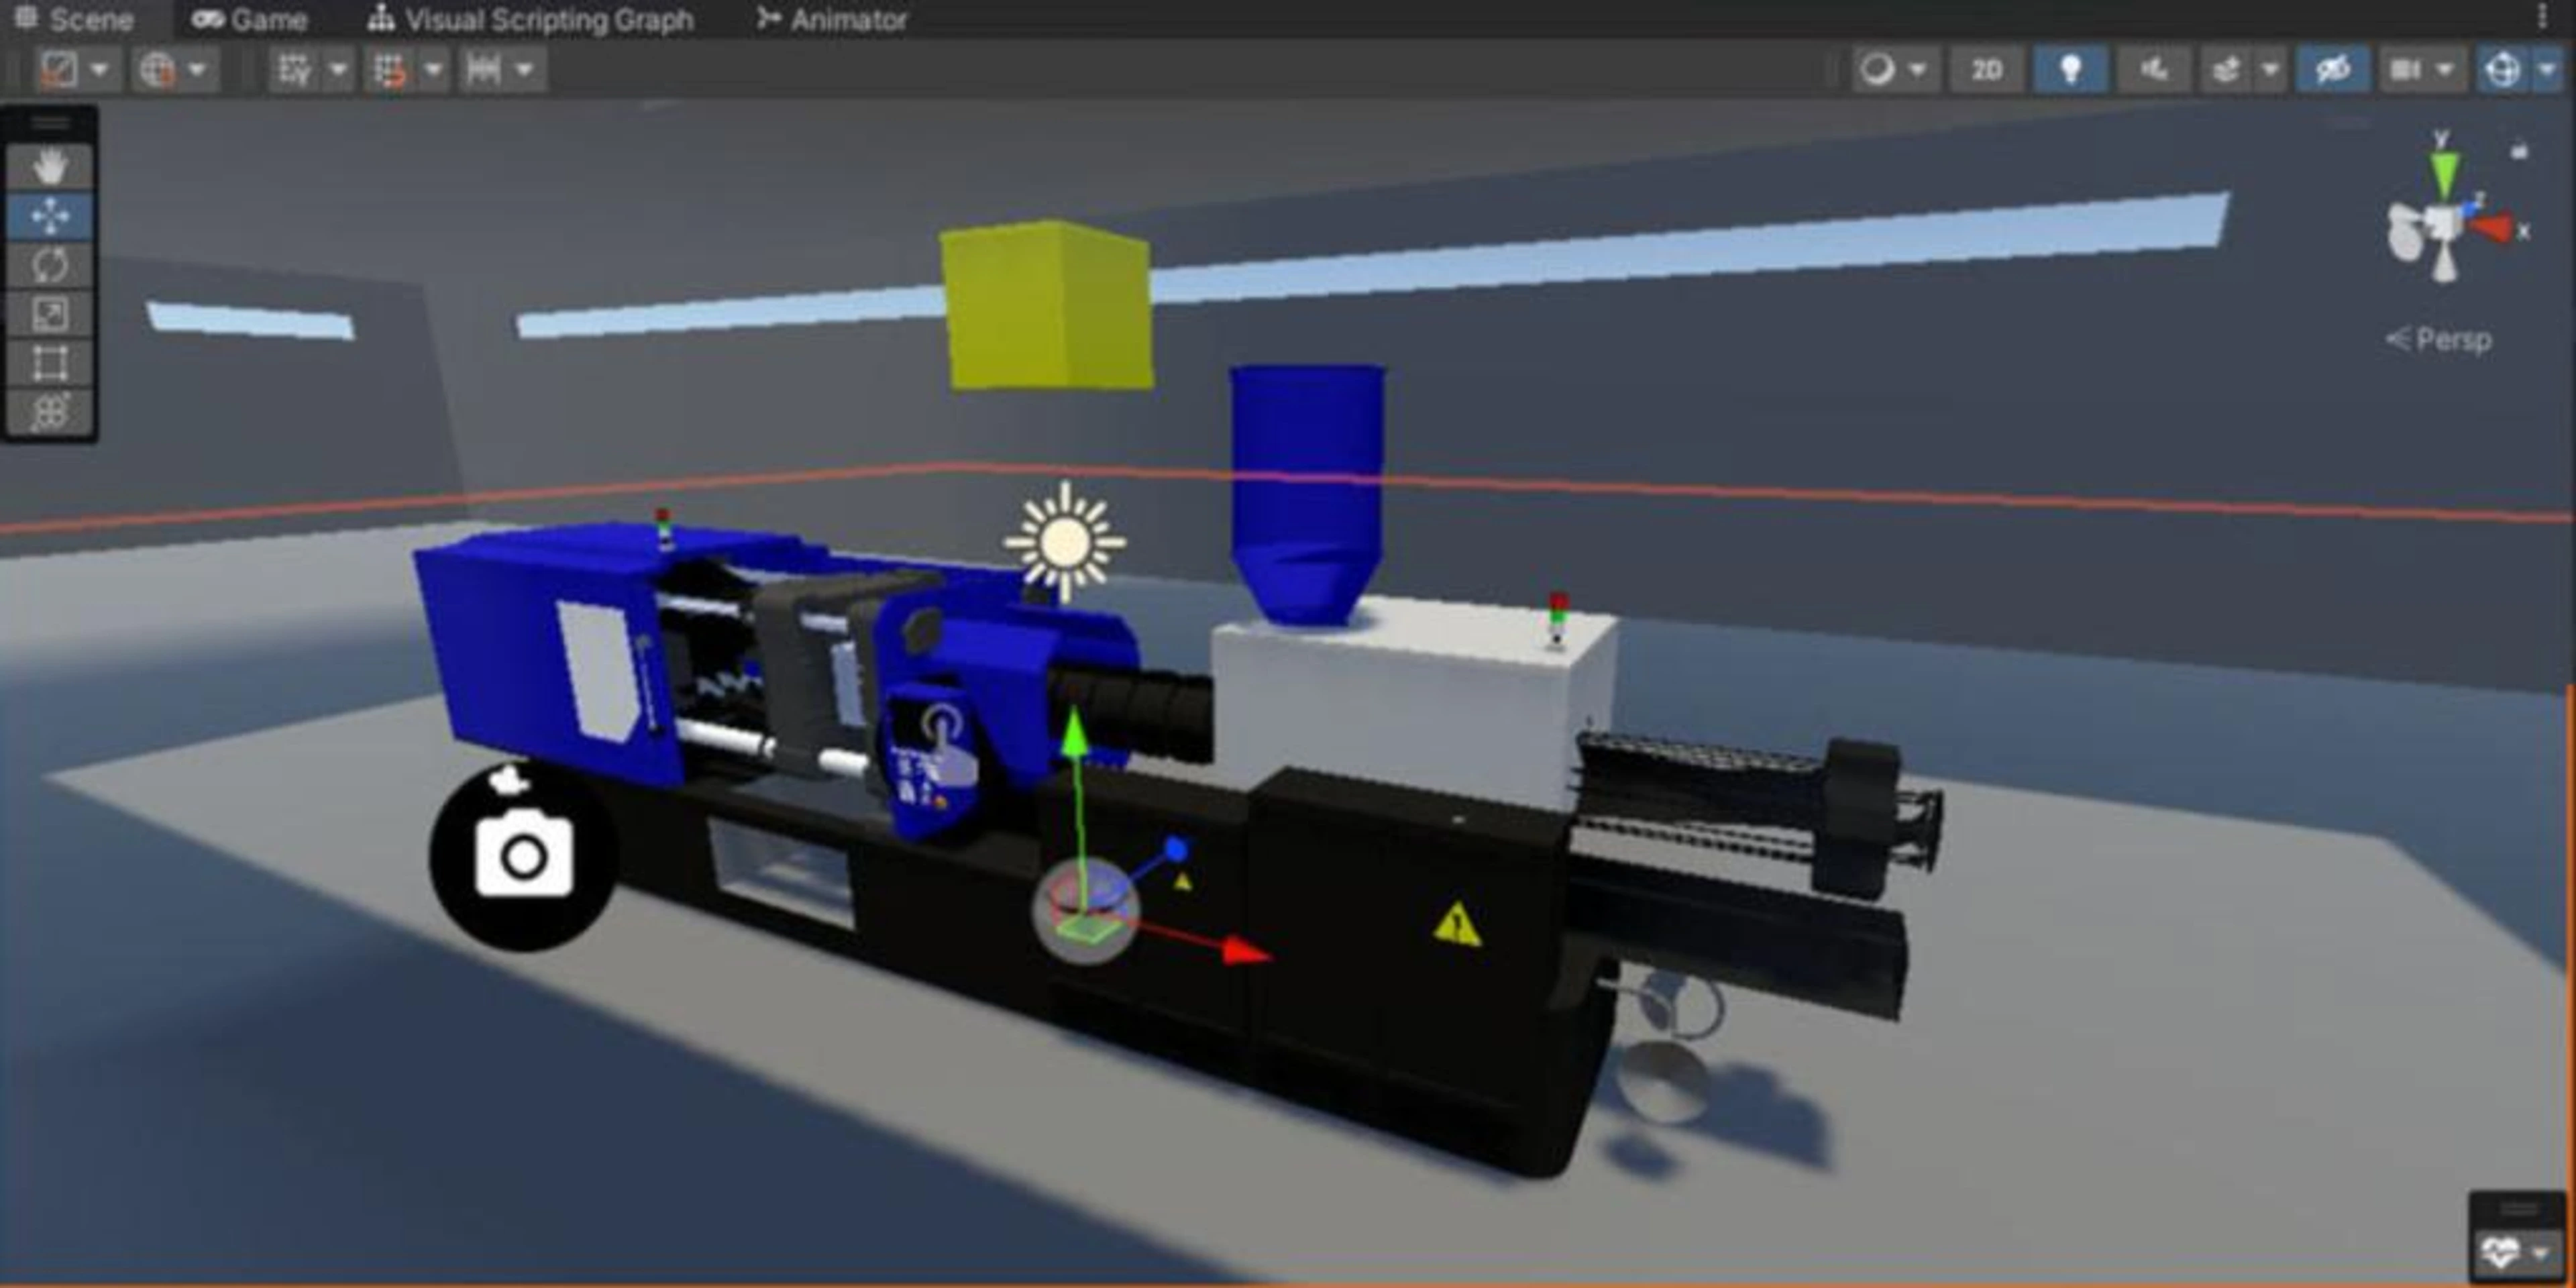Select the Move tool

(x=50, y=215)
